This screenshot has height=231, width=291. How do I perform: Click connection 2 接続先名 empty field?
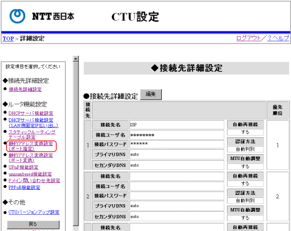coord(177,176)
